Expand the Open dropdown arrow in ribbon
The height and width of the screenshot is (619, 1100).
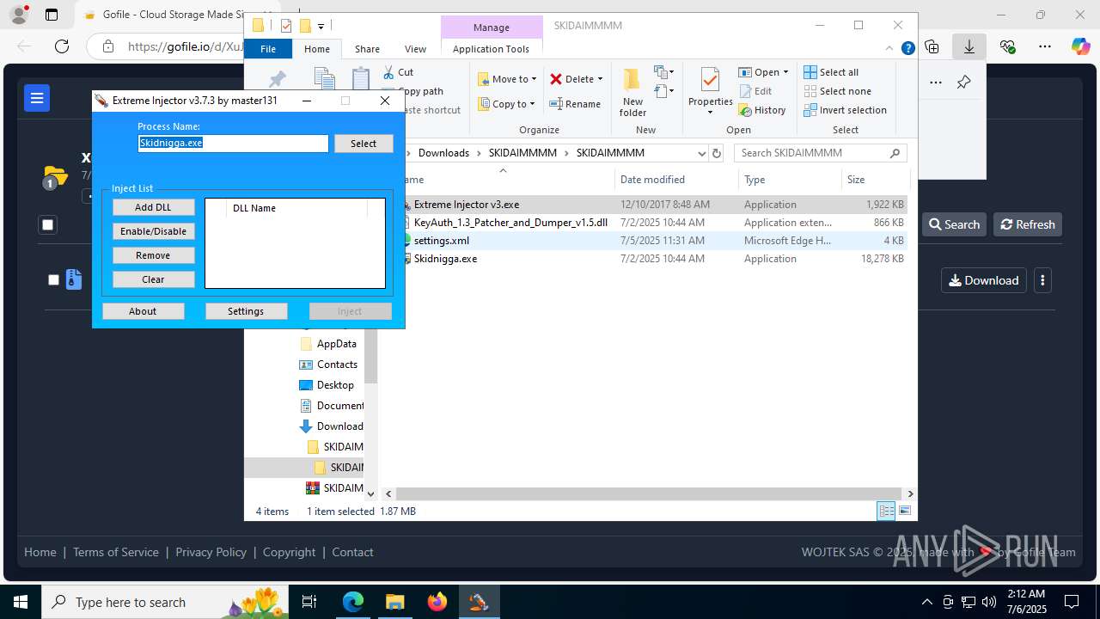click(785, 72)
